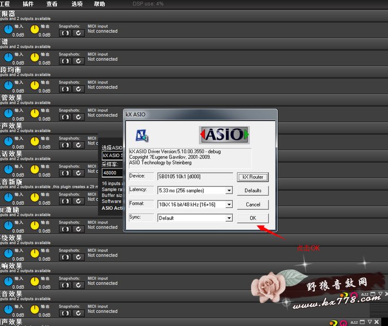This screenshot has height=326, width=388.
Task: Reload the snapshot for the 段均衡 plugin
Action: click(79, 89)
